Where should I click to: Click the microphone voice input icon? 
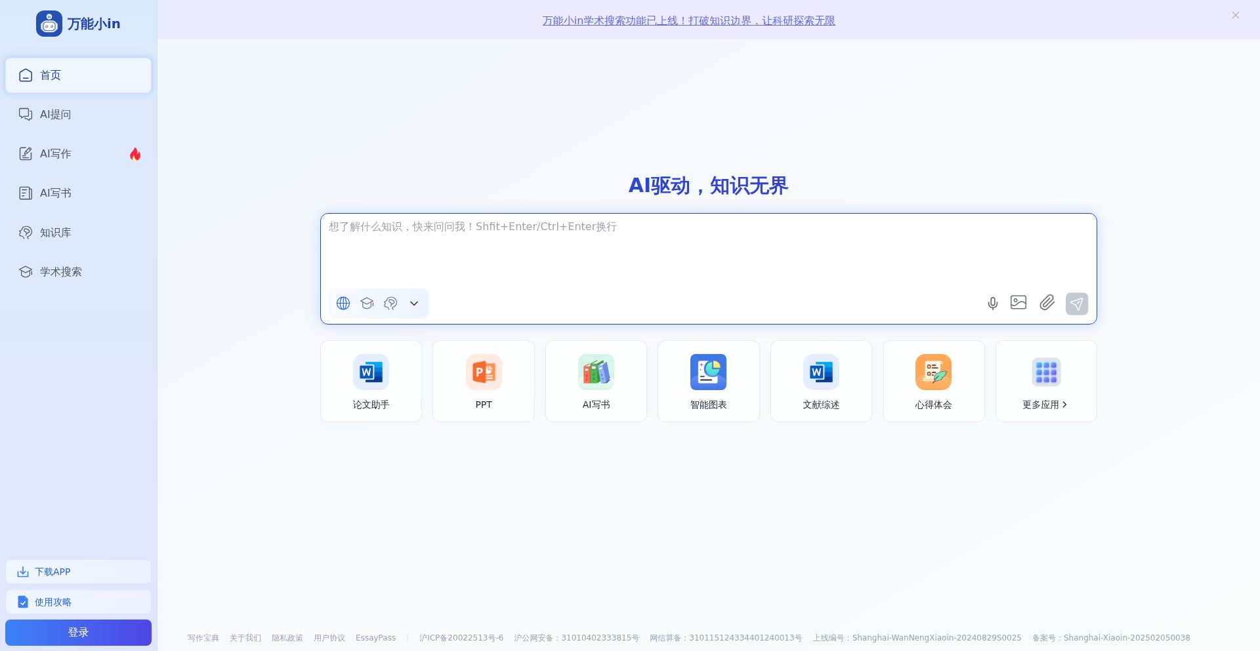[x=992, y=304]
